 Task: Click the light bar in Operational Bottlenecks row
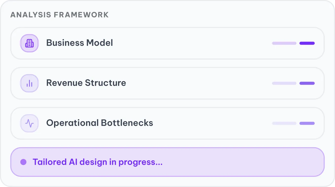(x=284, y=123)
